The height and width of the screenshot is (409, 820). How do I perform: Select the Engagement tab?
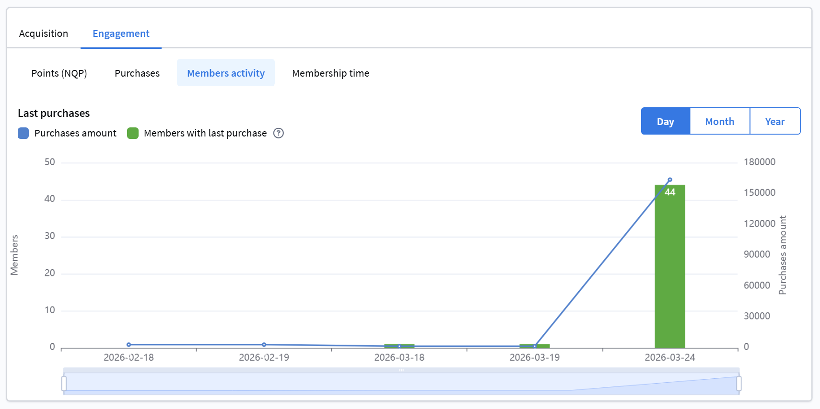121,34
